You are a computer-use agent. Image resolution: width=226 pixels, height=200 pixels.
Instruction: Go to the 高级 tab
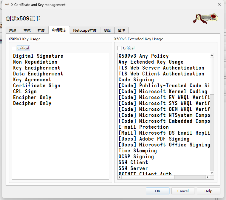coord(107,30)
